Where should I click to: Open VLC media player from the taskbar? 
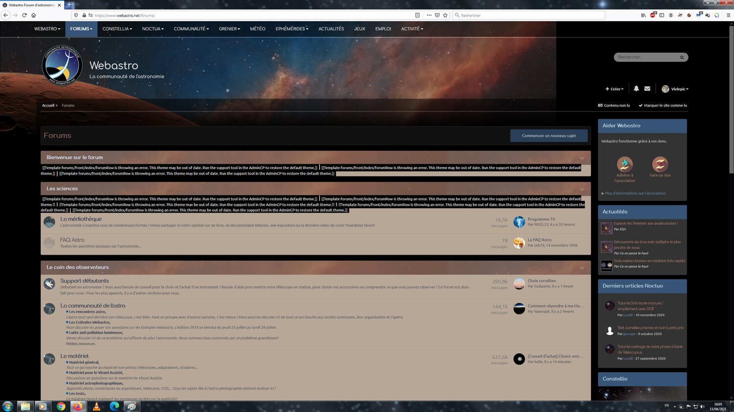[x=96, y=406]
